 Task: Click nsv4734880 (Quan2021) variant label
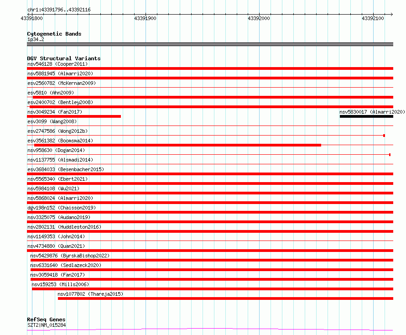56,246
